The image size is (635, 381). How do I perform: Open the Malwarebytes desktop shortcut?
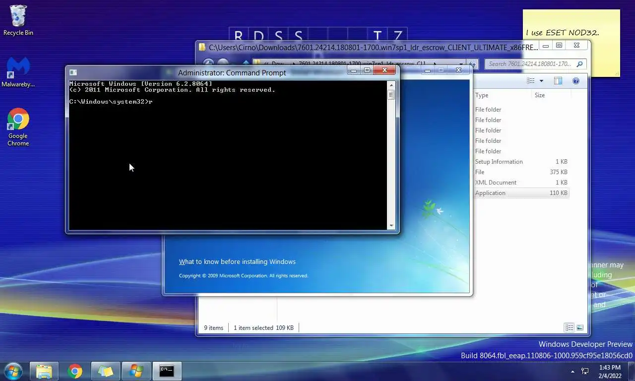click(x=18, y=72)
